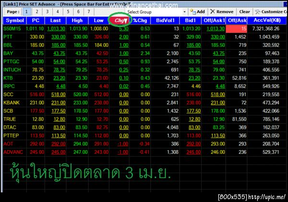Select the KBANK symbol
288x202 pixels.
[12, 102]
